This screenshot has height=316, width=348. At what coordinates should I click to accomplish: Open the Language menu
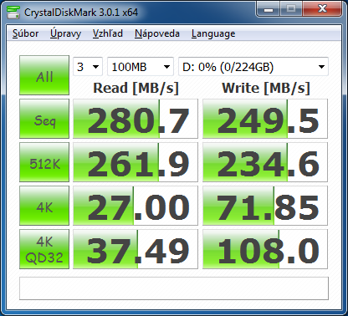click(213, 33)
